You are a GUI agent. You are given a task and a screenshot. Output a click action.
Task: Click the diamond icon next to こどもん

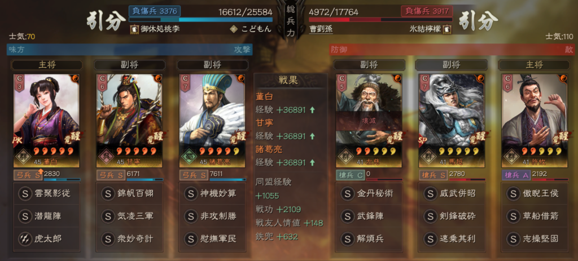[x=233, y=29]
